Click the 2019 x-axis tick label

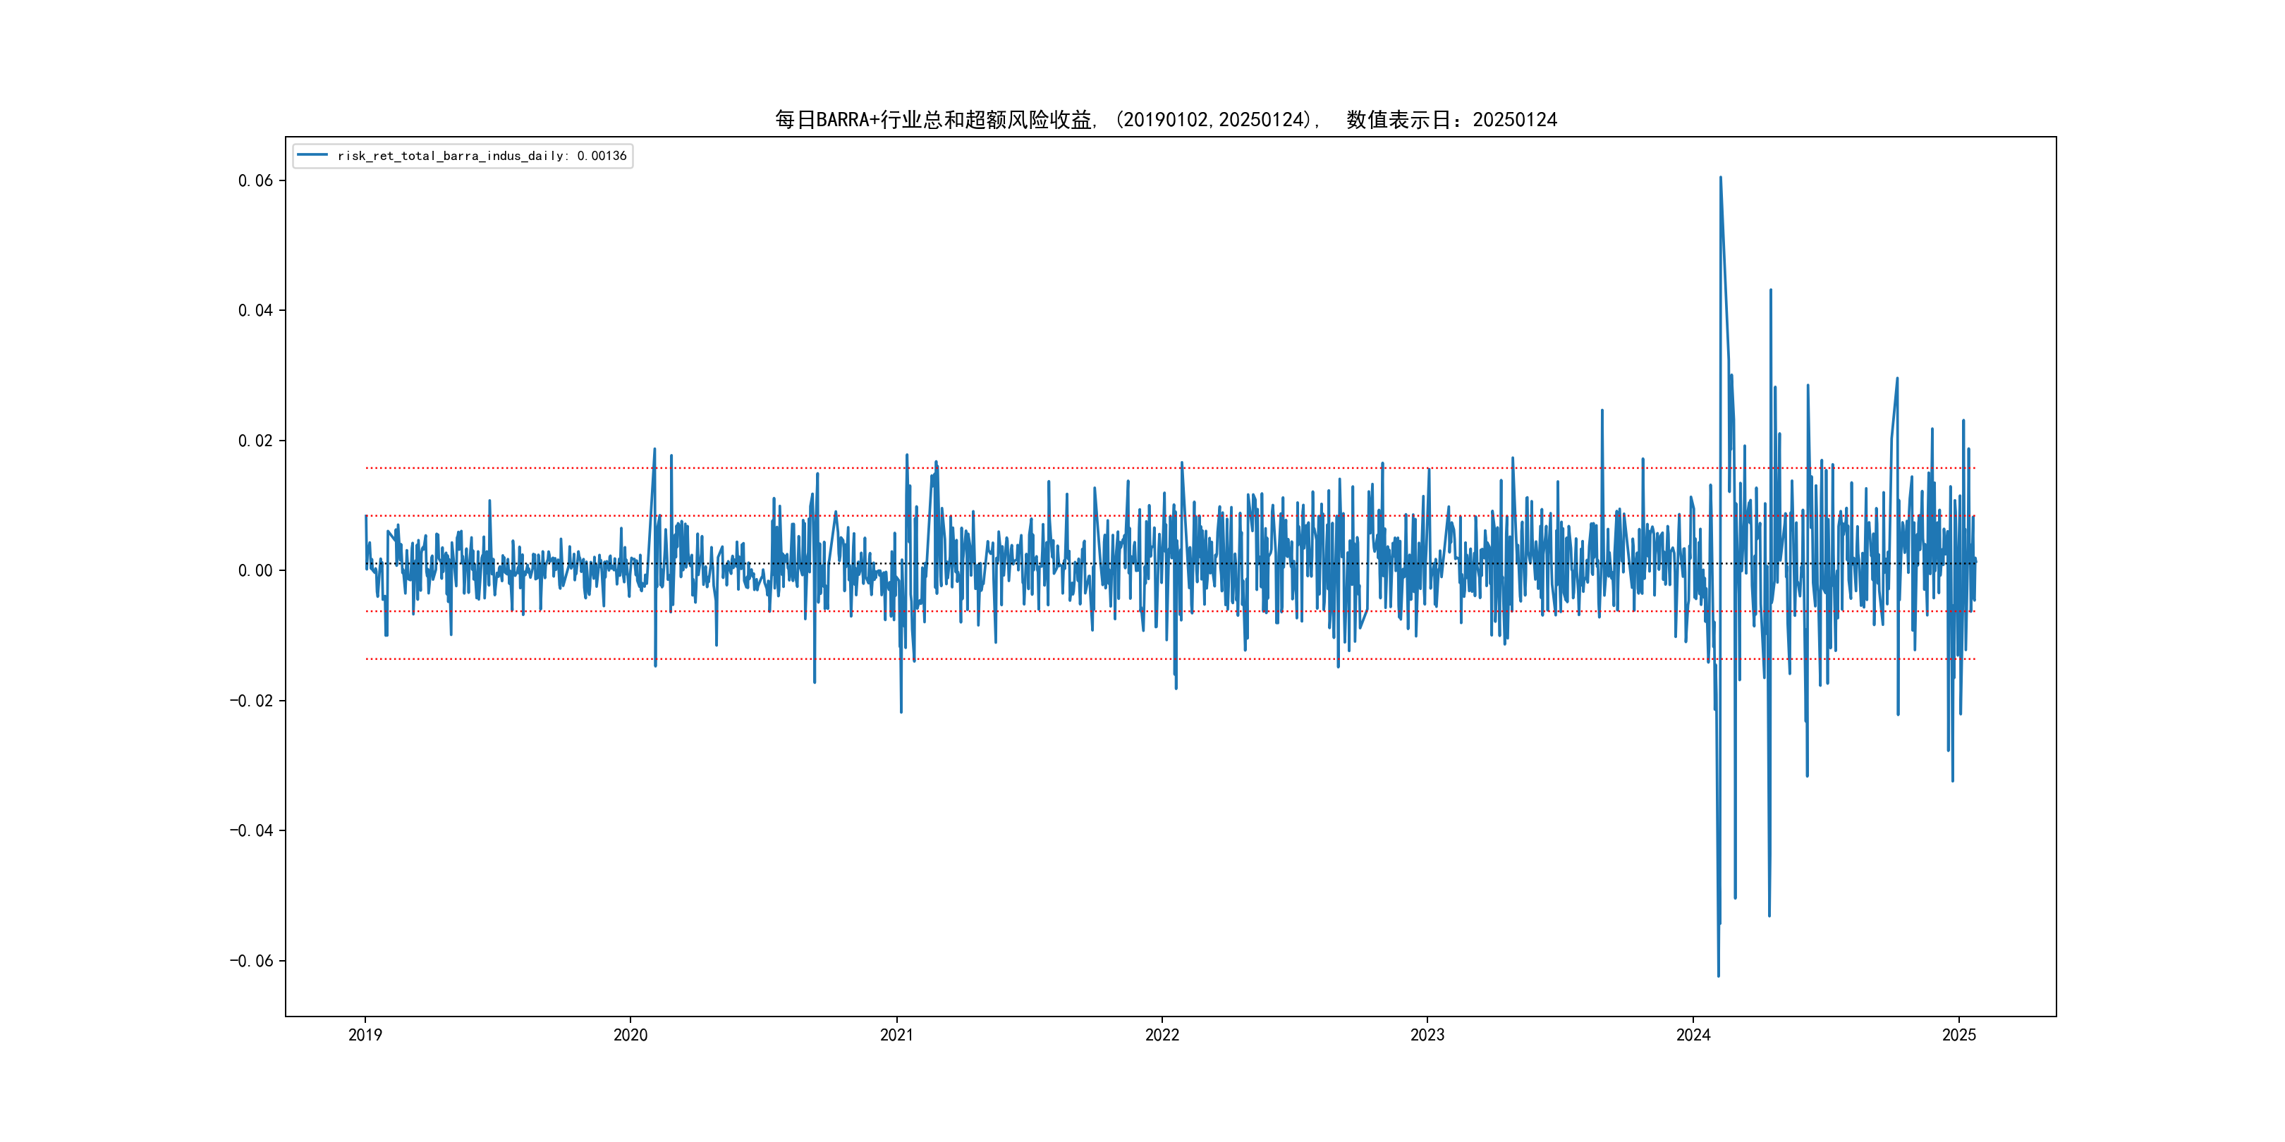tap(365, 1035)
